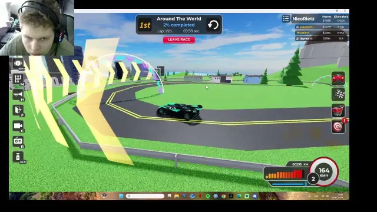Screen dimensions: 377x212
Task: Exit the vehicle with the door icon
Action: [x=18, y=110]
